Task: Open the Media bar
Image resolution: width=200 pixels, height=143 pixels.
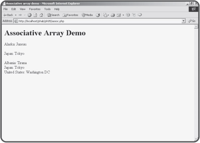Action: [87, 15]
